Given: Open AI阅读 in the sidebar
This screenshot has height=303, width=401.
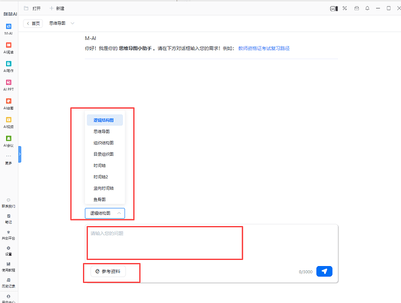Looking at the screenshot, I should (x=8, y=48).
